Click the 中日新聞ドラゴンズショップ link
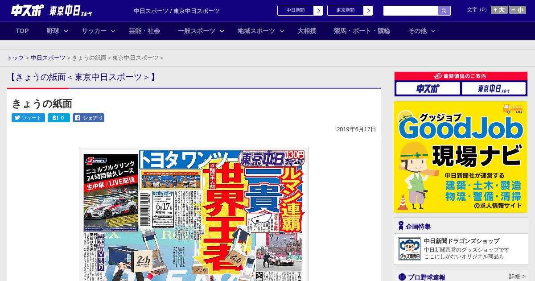The image size is (535, 281). click(462, 241)
